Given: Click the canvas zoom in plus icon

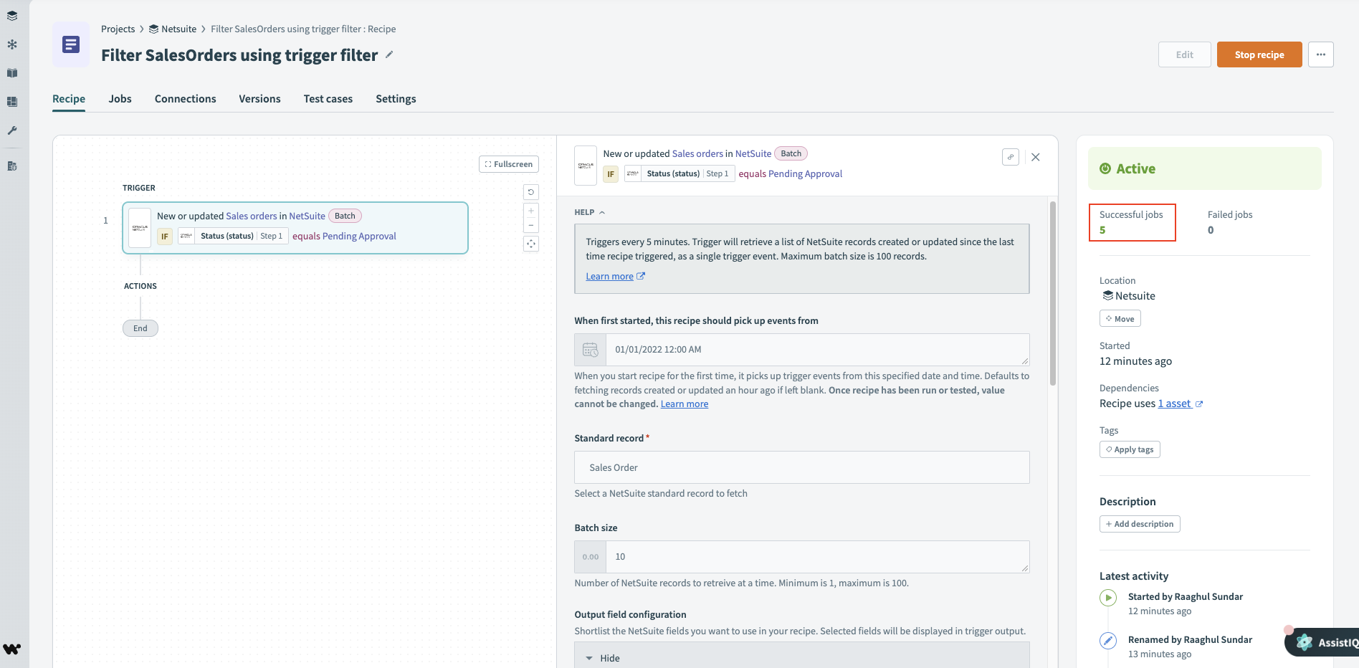Looking at the screenshot, I should click(531, 211).
